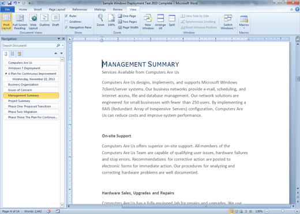Arrange All open windows

pyautogui.click(x=160, y=22)
